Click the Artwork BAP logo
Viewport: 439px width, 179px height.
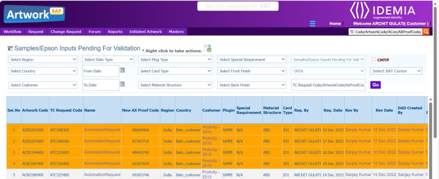coord(34,14)
